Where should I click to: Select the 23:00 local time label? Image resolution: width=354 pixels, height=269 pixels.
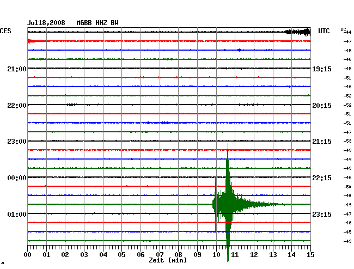[17, 142]
